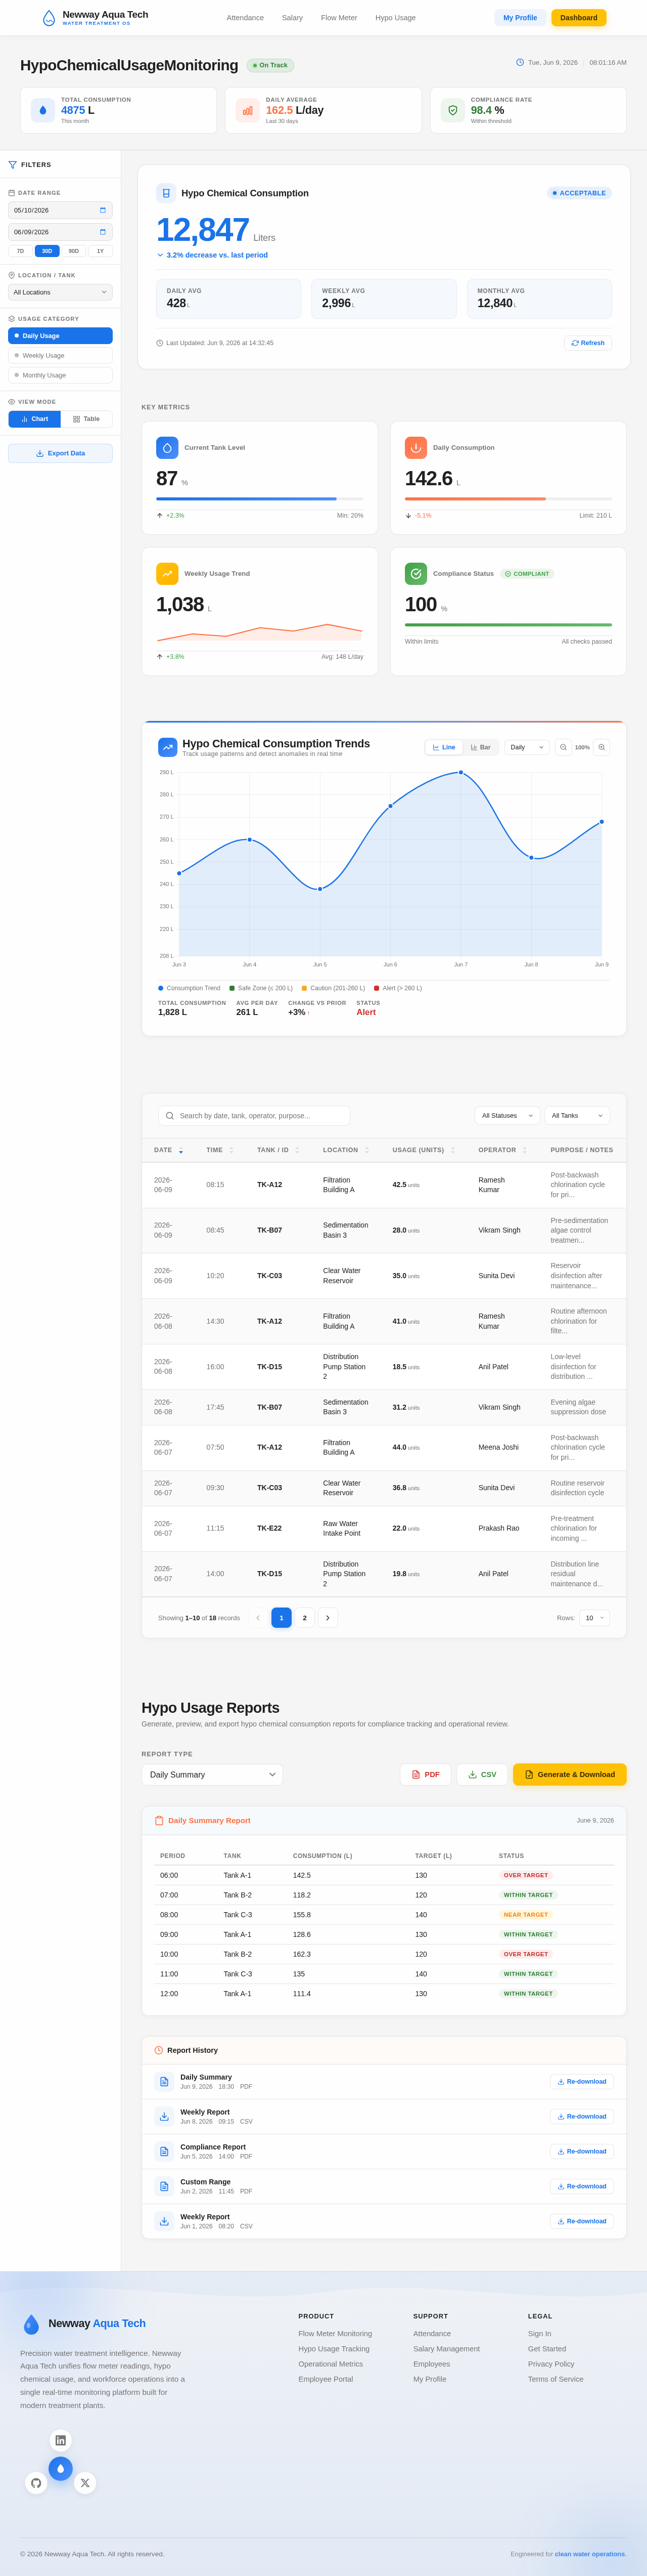Refresh the Hypo Chemical Consumption card
The width and height of the screenshot is (647, 2576).
pos(588,343)
